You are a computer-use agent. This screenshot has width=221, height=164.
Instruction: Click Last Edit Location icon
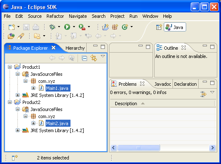[x=88, y=36]
